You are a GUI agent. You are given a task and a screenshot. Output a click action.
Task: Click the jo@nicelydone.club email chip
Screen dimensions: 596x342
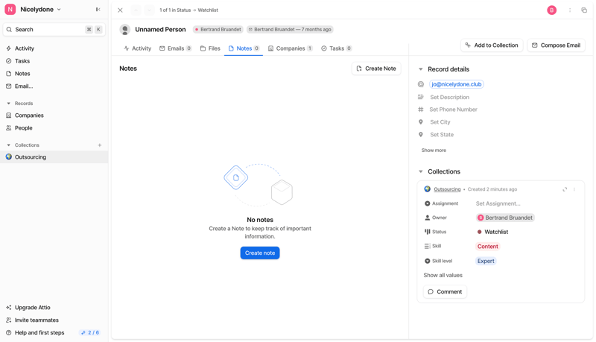(x=456, y=84)
